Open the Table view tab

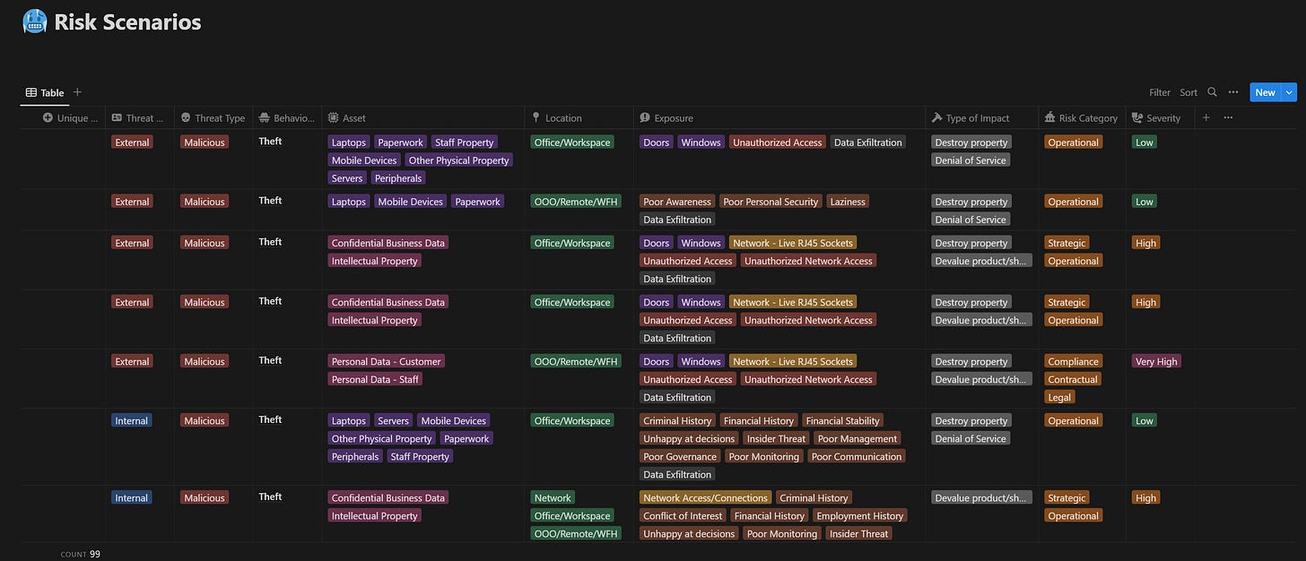coord(45,92)
